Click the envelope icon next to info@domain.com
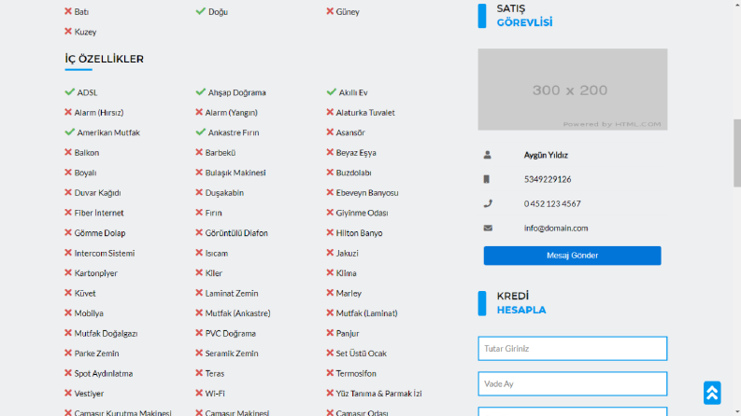 pyautogui.click(x=488, y=228)
